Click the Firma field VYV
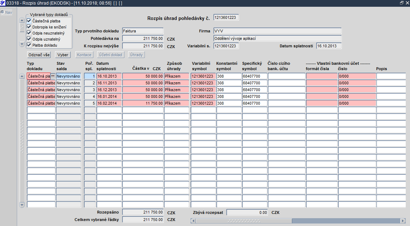 click(277, 31)
